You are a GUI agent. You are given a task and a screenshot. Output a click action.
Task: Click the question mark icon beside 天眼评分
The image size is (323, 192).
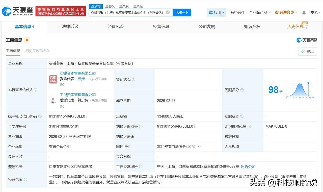241,90
